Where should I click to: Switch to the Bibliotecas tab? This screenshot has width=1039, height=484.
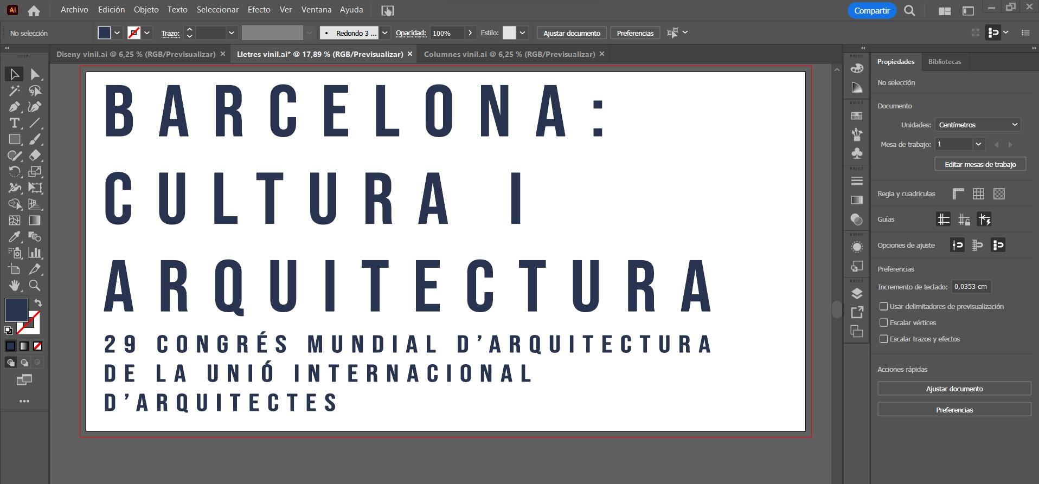[944, 62]
